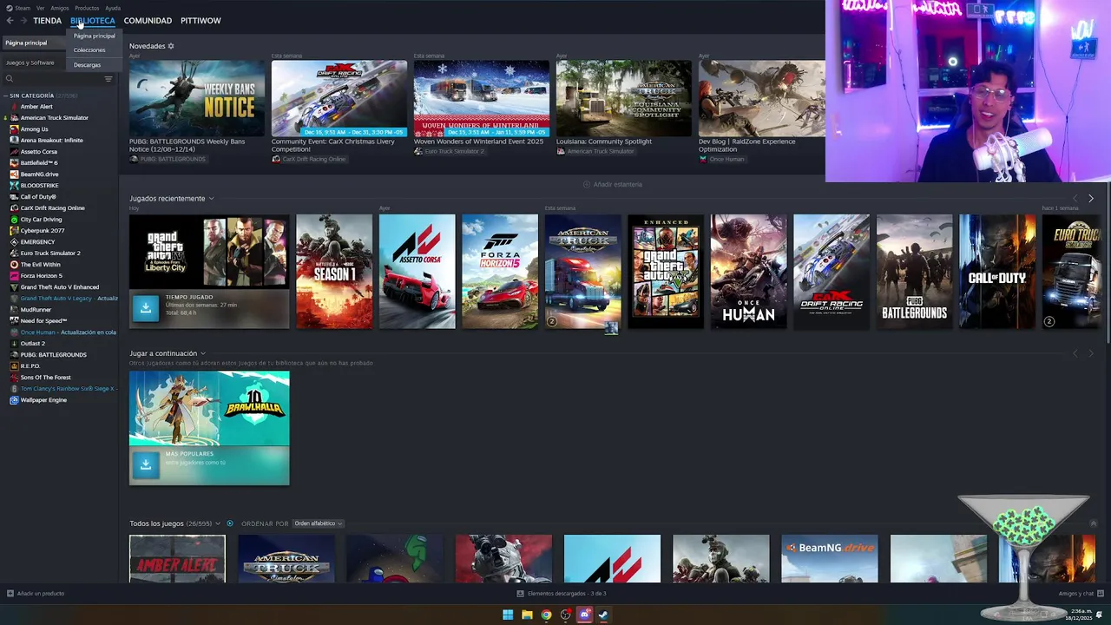The image size is (1111, 625).
Task: Click the R.E.P.O. sidebar icon
Action: pos(14,366)
